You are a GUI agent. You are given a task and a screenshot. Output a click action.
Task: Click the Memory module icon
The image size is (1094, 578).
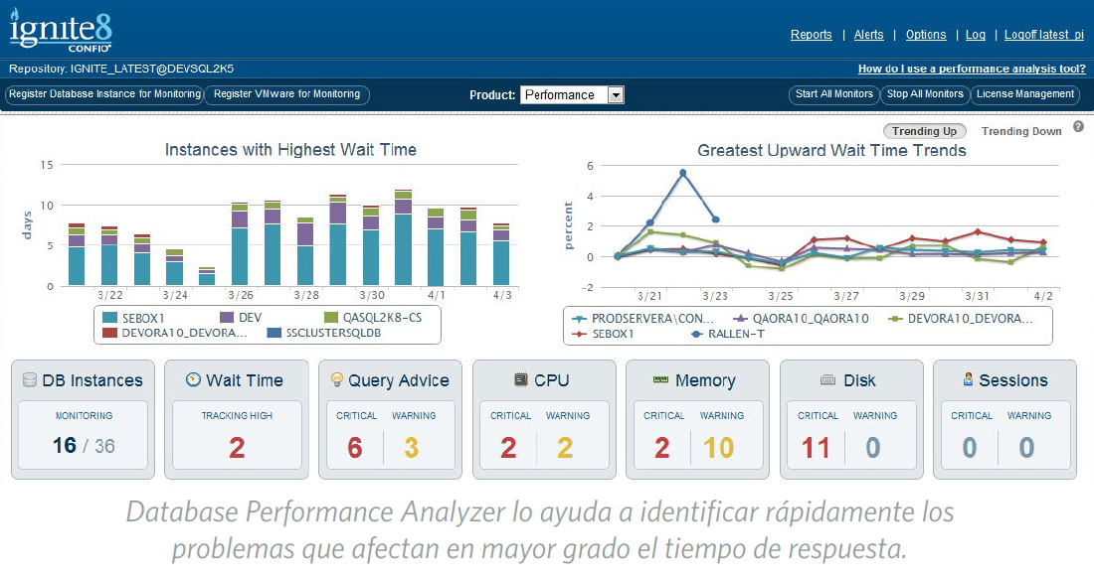click(x=660, y=379)
